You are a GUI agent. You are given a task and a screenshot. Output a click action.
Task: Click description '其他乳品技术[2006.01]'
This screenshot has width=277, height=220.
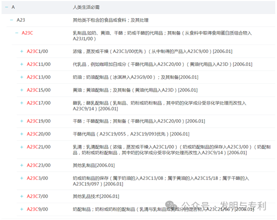(x=96, y=196)
